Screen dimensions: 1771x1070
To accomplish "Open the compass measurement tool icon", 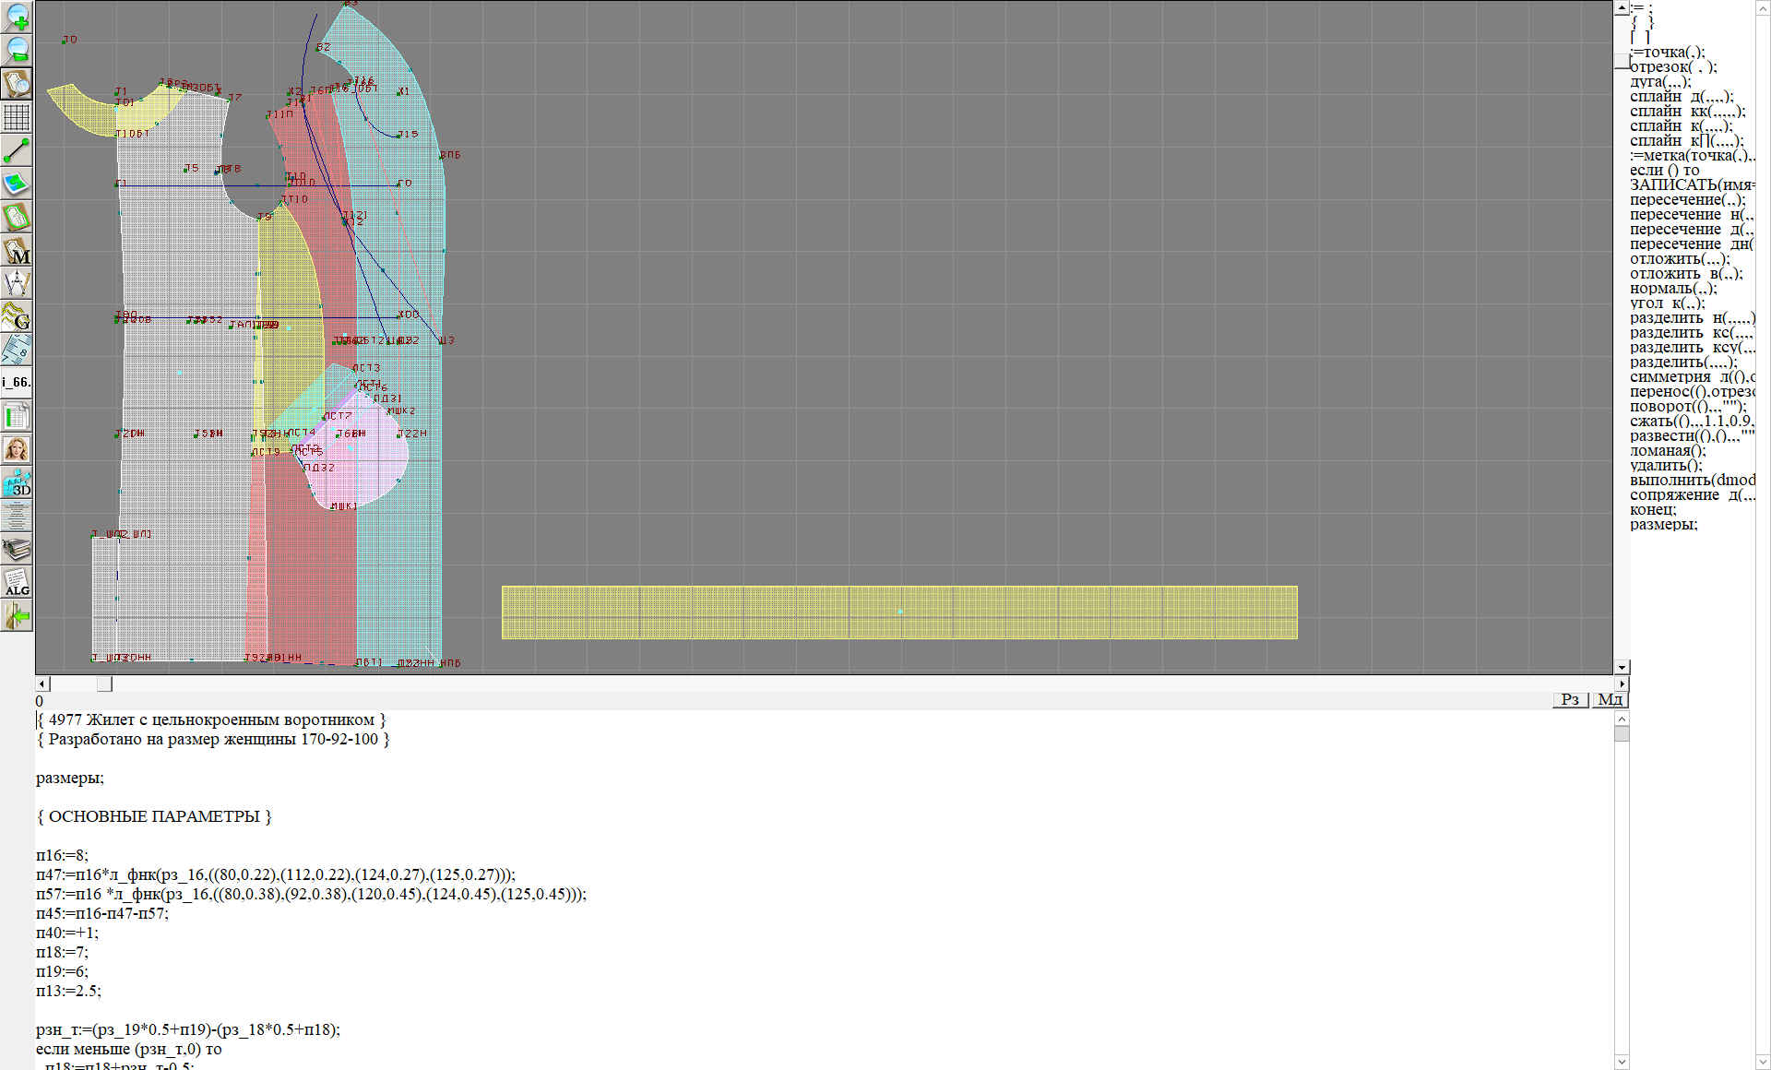I will [17, 282].
